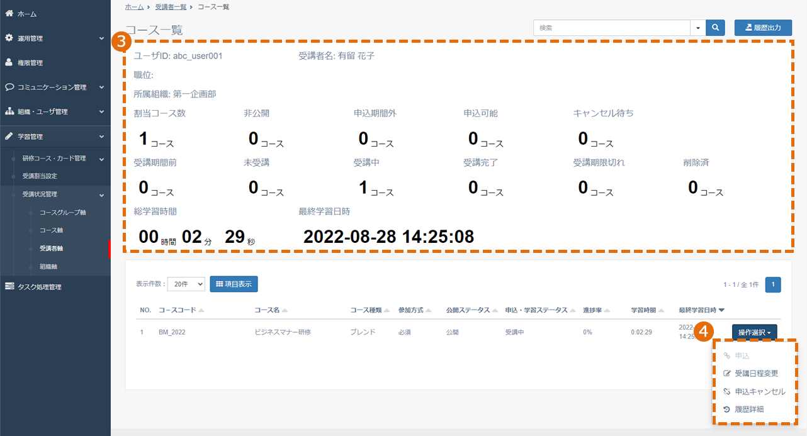807x436 pixels.
Task: Select コースグループ軸 tree item
Action: pos(62,213)
